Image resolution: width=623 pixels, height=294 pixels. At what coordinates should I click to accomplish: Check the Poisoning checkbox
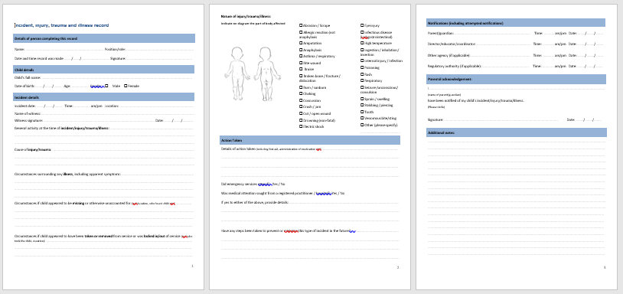point(362,67)
